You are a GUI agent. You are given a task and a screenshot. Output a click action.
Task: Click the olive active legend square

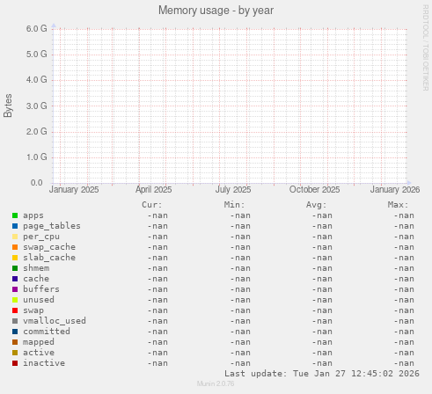(x=15, y=353)
